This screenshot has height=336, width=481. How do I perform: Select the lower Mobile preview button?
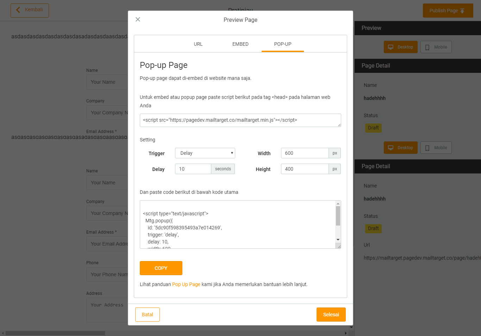(x=436, y=148)
